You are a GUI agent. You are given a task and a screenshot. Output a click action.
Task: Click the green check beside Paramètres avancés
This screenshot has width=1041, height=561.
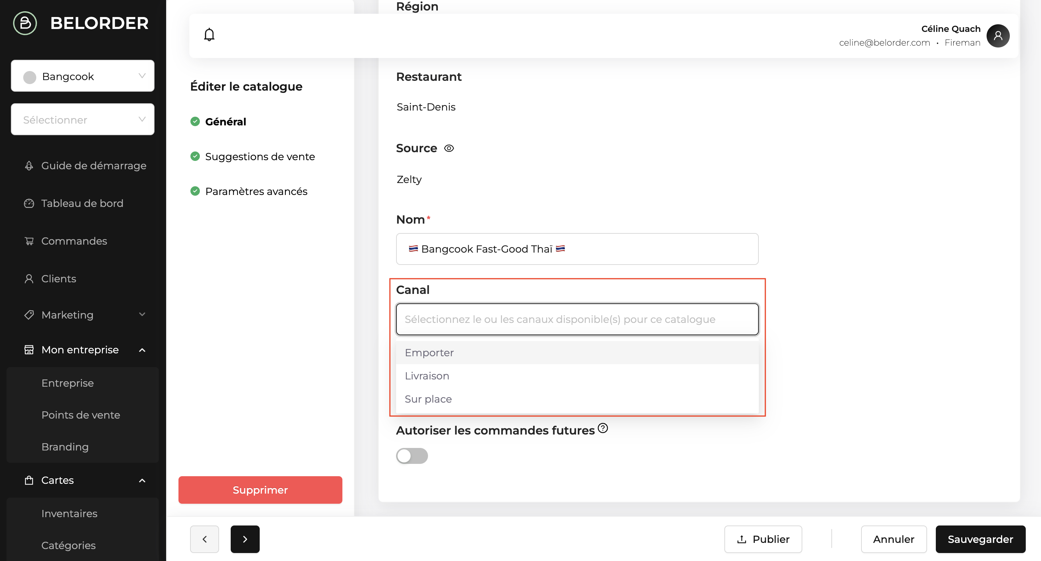(195, 191)
